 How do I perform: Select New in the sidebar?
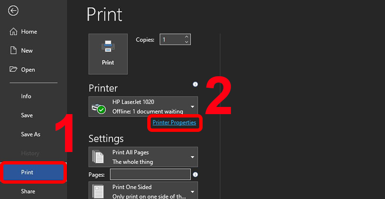pyautogui.click(x=27, y=50)
